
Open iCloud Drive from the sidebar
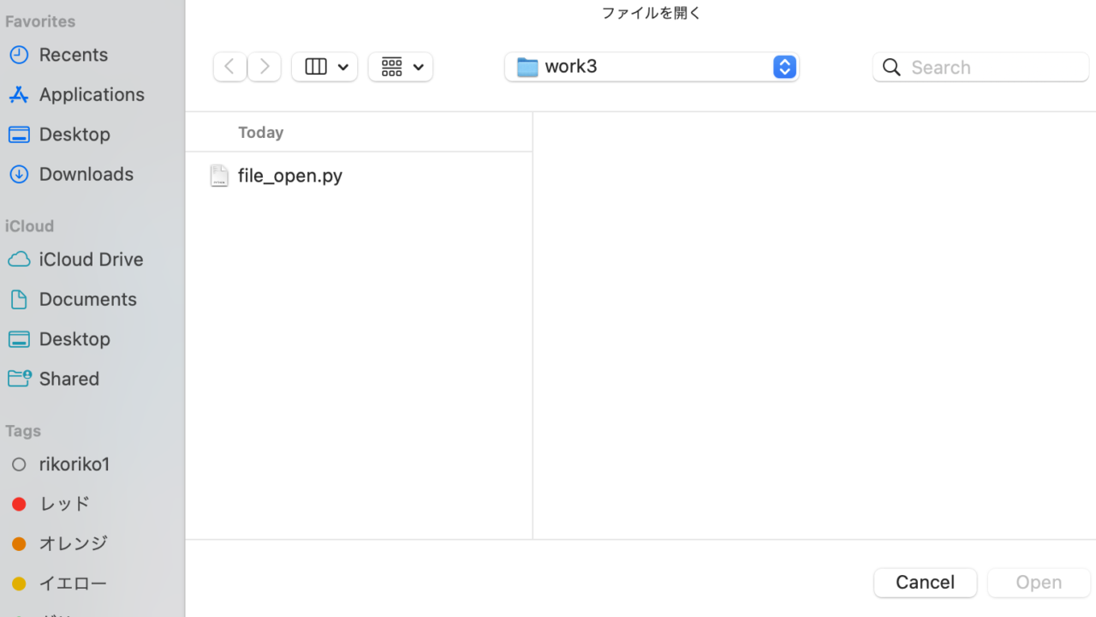pyautogui.click(x=91, y=259)
